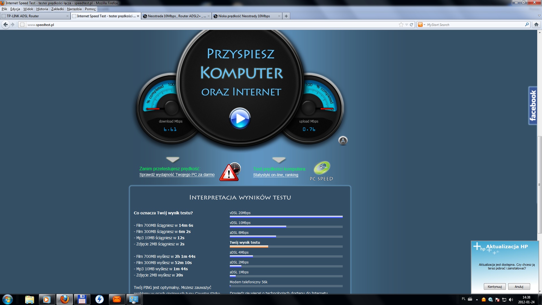Screen dimensions: 542x305
Task: Click the PL language indicator in the tray
Action: [x=464, y=299]
